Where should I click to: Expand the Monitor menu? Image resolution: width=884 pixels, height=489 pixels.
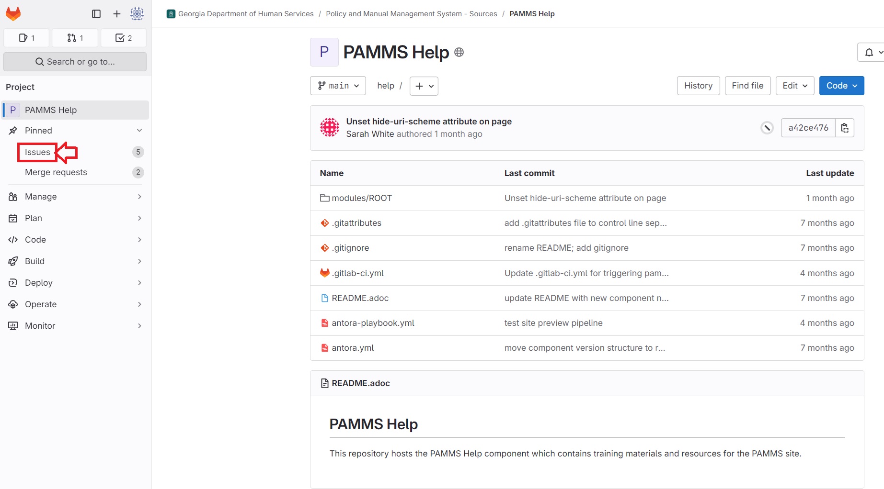point(76,326)
